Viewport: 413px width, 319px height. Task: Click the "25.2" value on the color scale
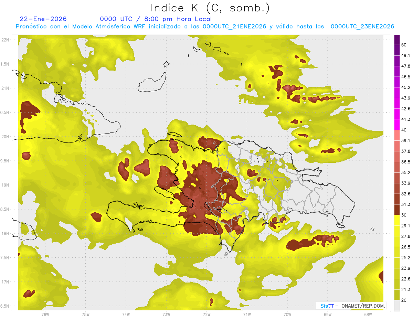point(405,258)
